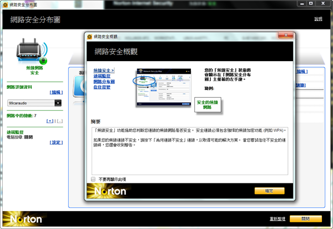This screenshot has width=333, height=229.
Task: Click [設定] under 遠端監控
Action: point(56,142)
